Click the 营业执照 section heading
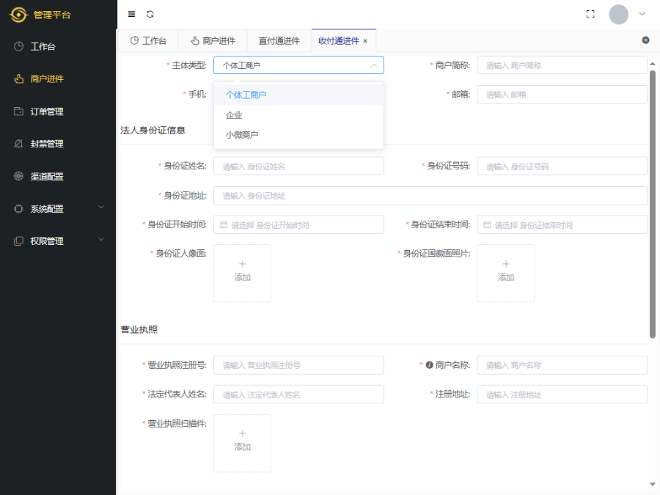660x495 pixels. (x=139, y=329)
